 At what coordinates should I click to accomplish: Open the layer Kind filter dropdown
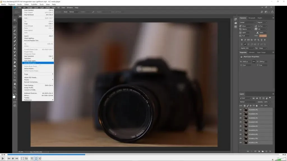click(245, 98)
